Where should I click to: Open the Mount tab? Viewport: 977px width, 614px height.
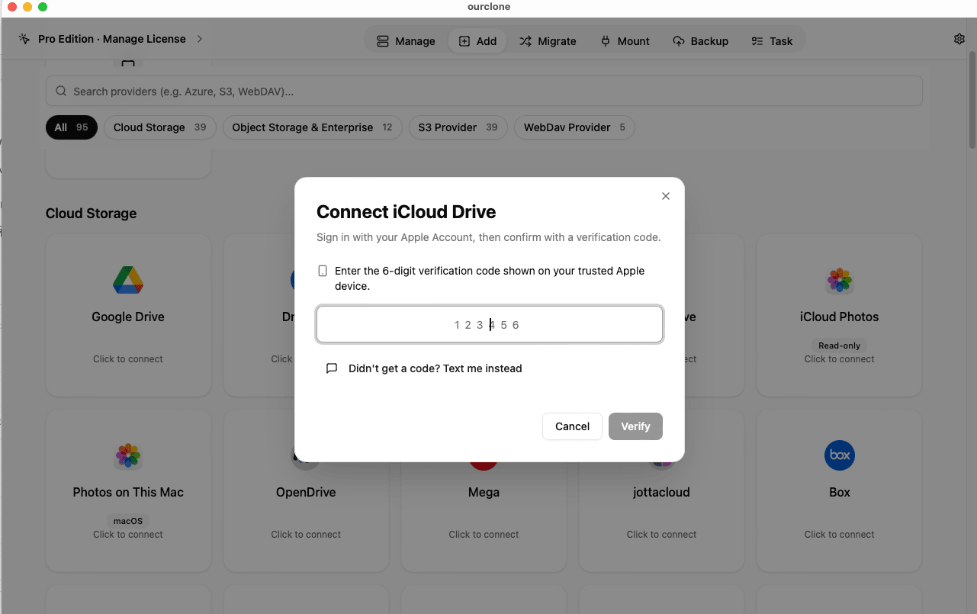625,41
